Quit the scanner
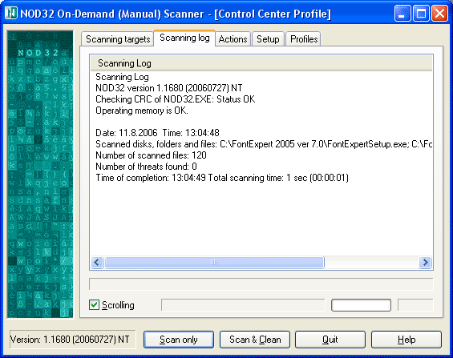Image resolution: width=453 pixels, height=358 pixels. point(330,340)
